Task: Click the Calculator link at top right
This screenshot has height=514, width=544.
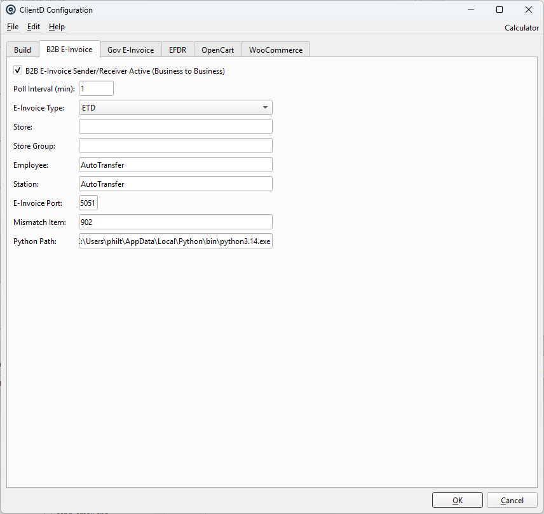Action: click(x=522, y=28)
